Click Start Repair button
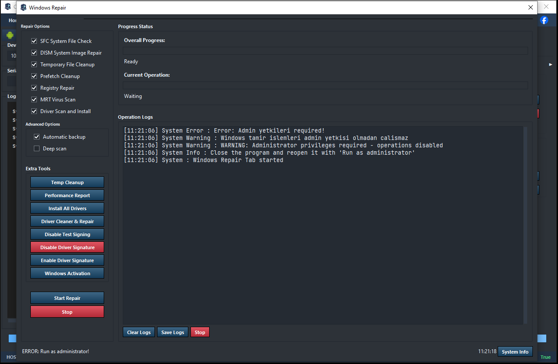 pyautogui.click(x=67, y=298)
